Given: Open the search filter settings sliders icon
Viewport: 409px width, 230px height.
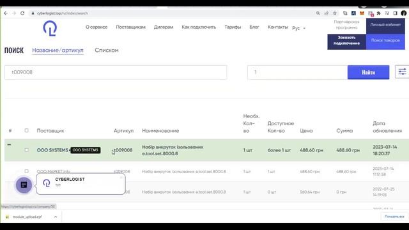Looking at the screenshot, I should 402,72.
